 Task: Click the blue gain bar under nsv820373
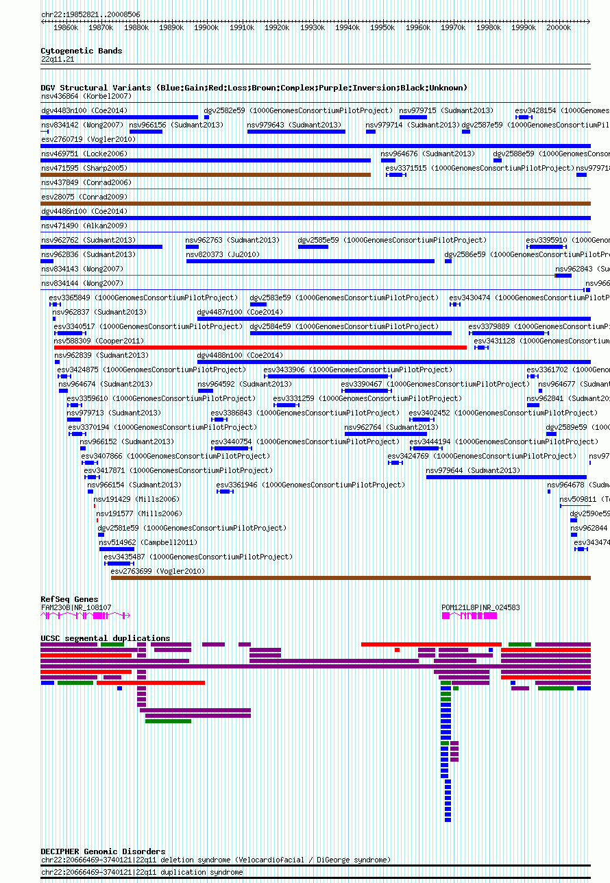(310, 261)
